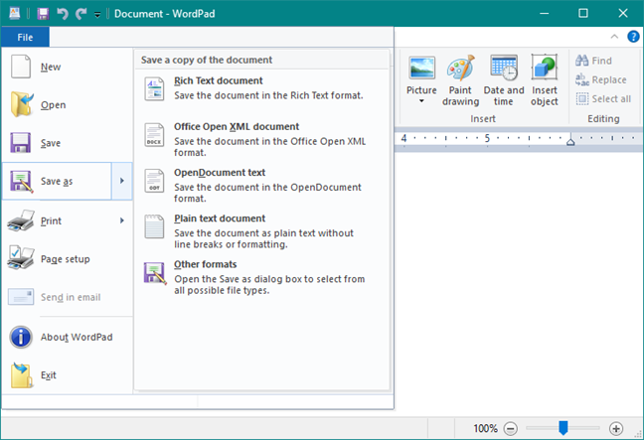Click Replace in the Editing group
644x440 pixels.
click(x=601, y=79)
